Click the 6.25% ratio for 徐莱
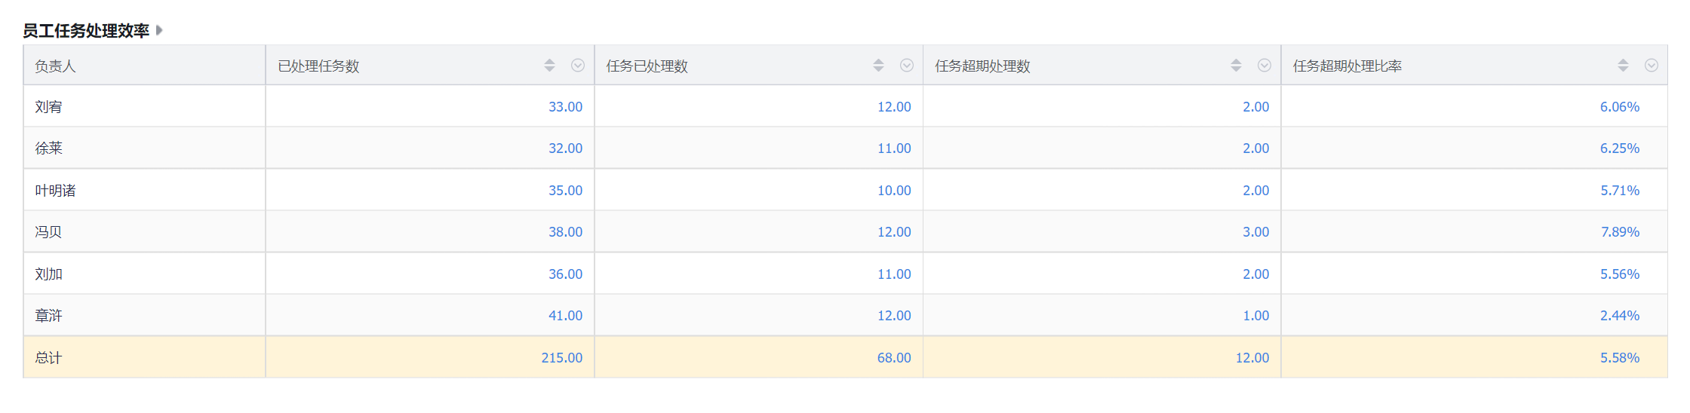Screen dimensions: 1690x413 pos(1620,148)
